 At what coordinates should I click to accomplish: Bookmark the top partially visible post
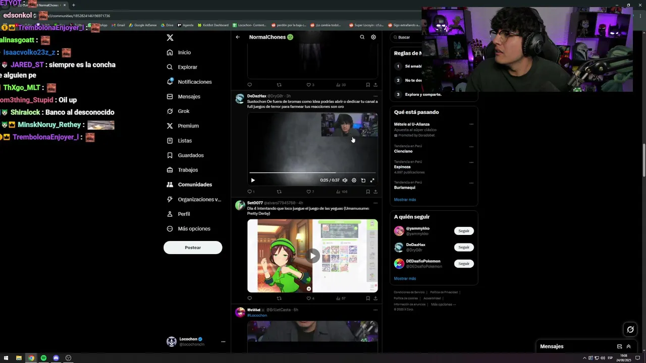[x=368, y=85]
